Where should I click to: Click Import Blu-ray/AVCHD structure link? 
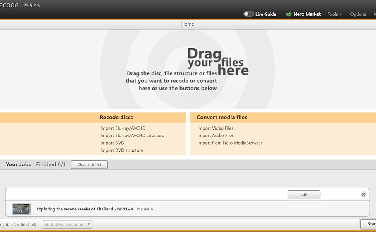[x=132, y=136]
